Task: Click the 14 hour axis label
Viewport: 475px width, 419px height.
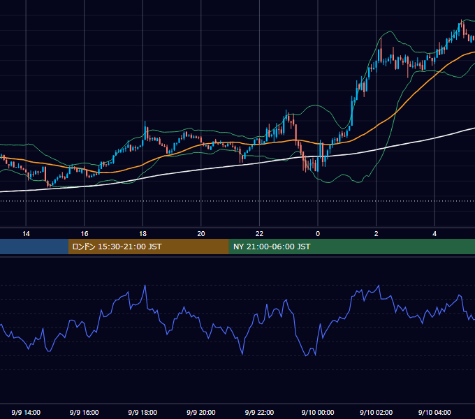Action: coord(26,234)
